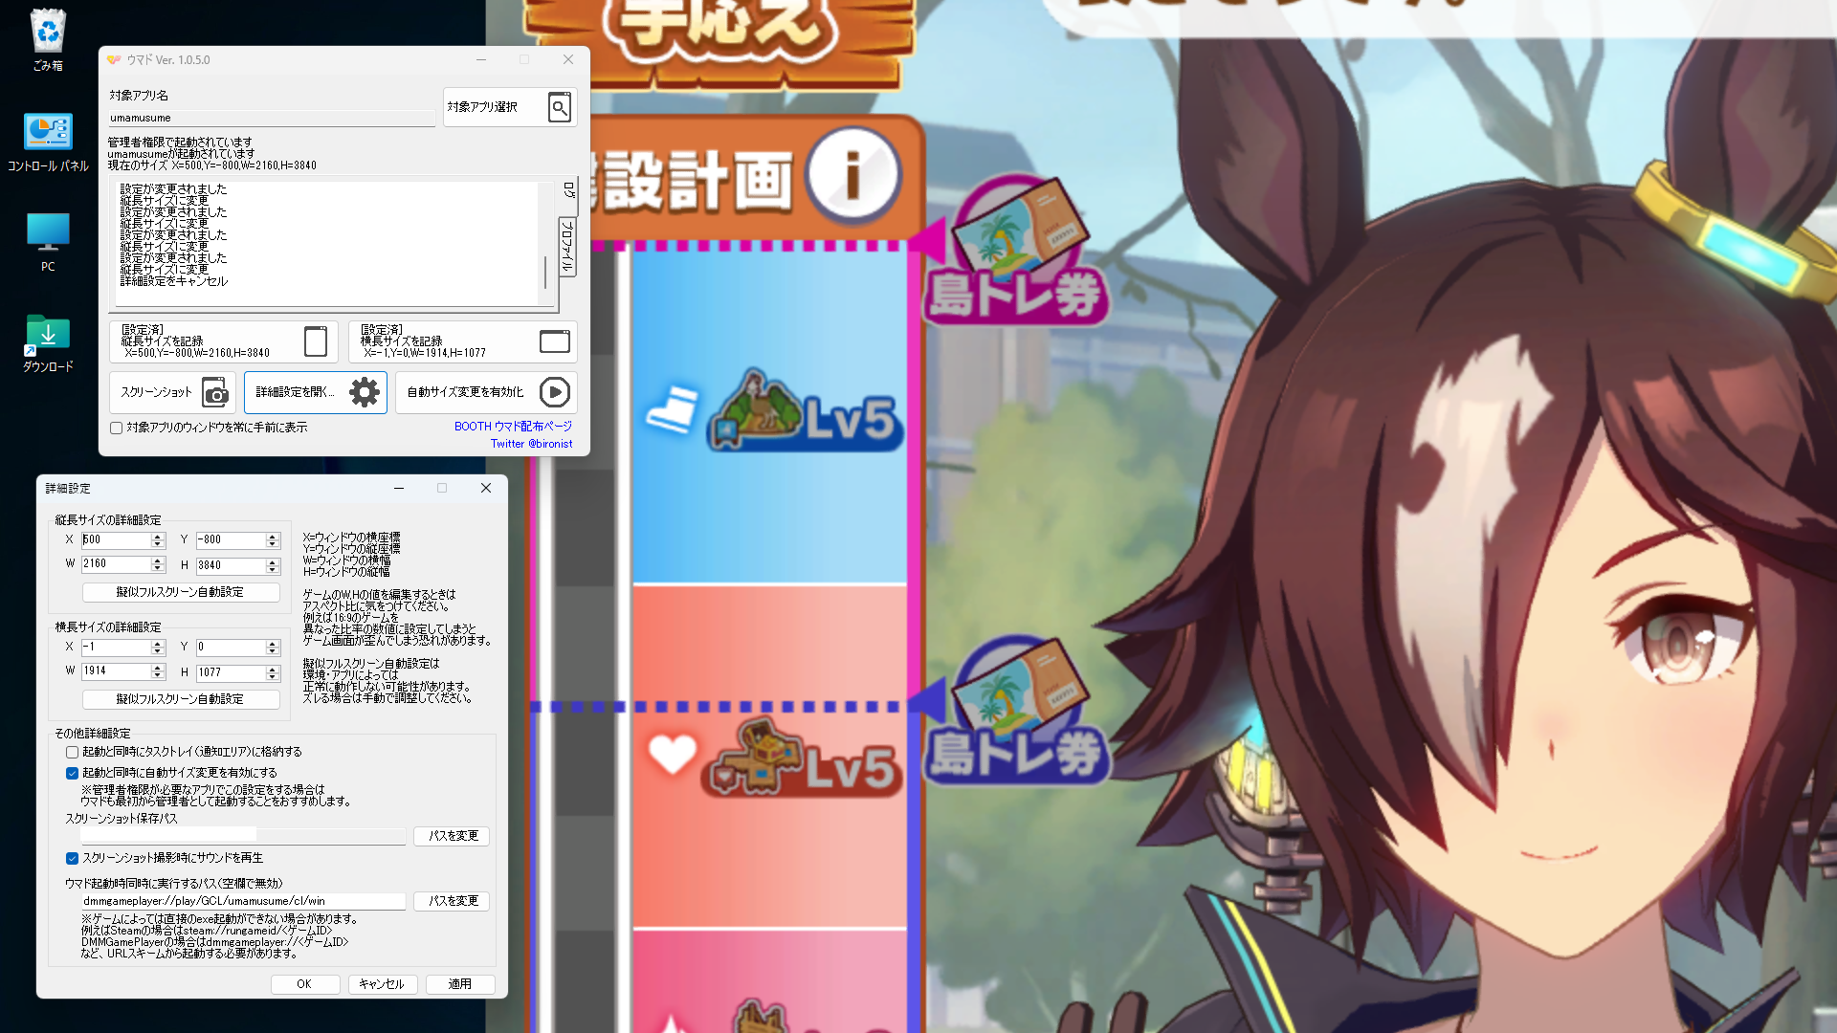Focus the portrait W field showing 2160
Screen dimensions: 1837x1033
pos(117,564)
